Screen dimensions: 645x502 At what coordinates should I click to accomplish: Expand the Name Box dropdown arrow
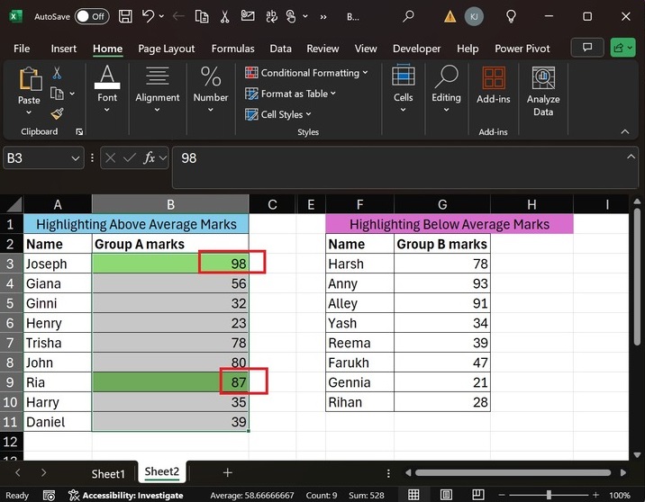(x=76, y=157)
